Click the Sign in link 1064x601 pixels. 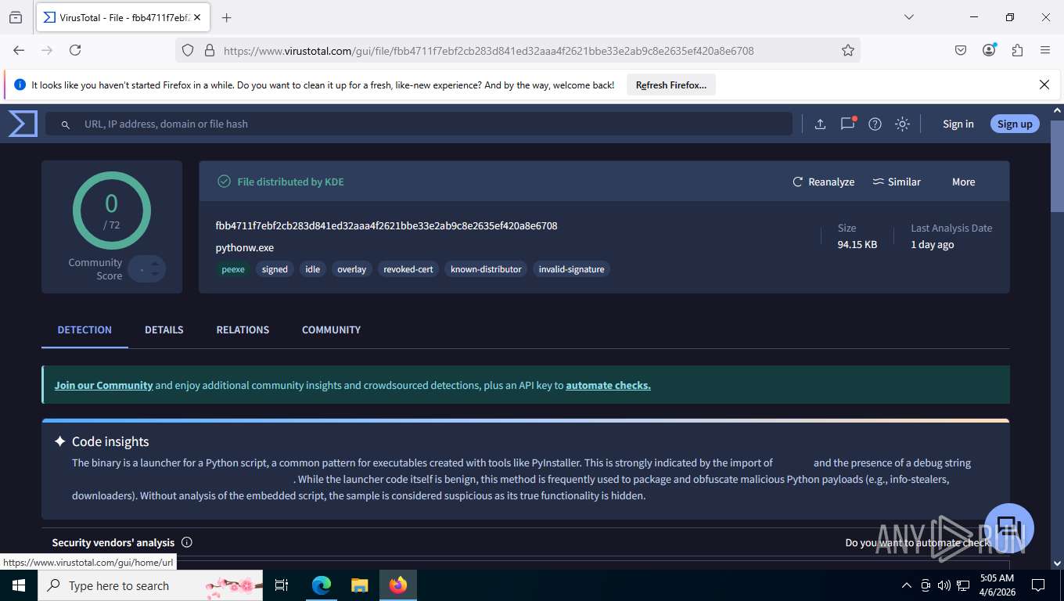[958, 124]
